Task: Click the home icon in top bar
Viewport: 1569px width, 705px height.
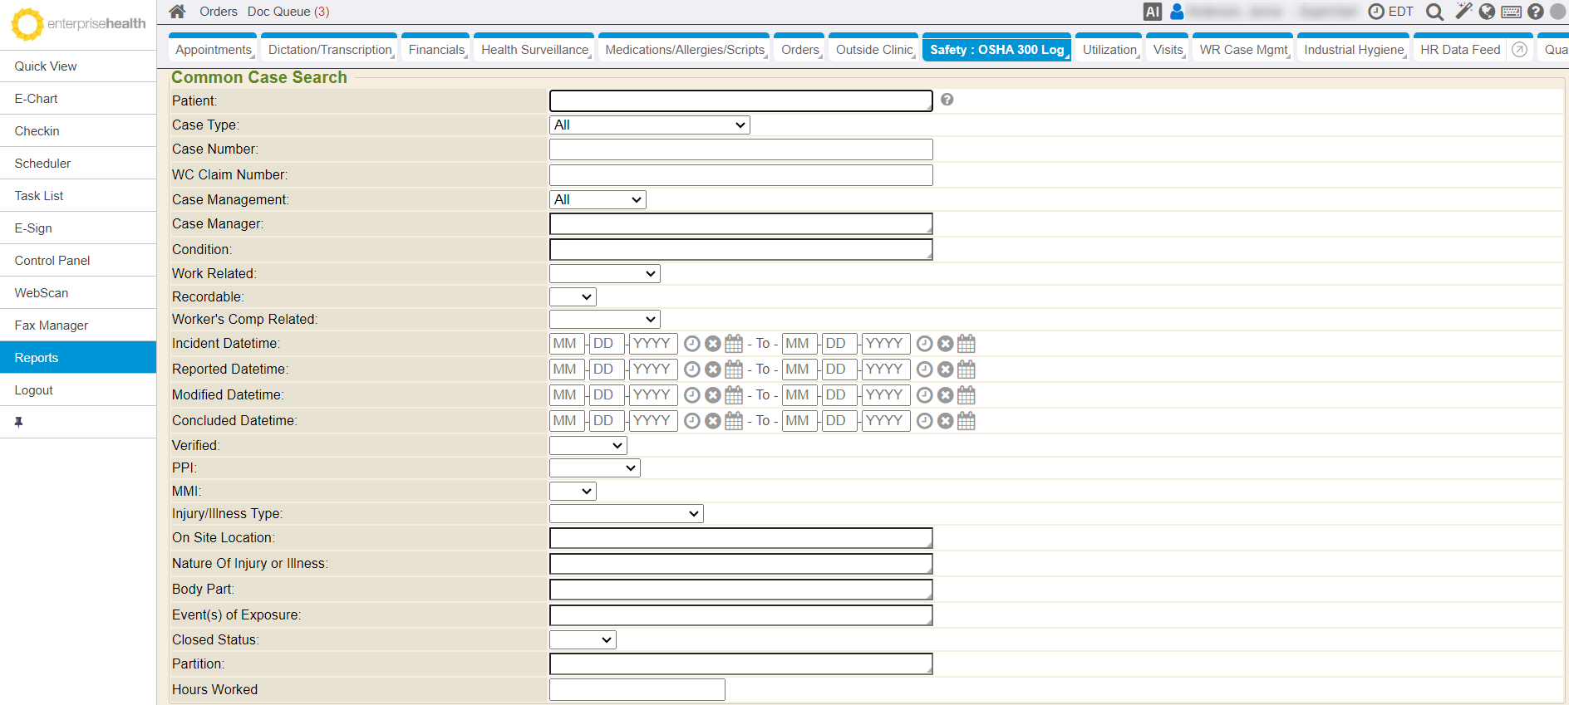Action: tap(177, 12)
